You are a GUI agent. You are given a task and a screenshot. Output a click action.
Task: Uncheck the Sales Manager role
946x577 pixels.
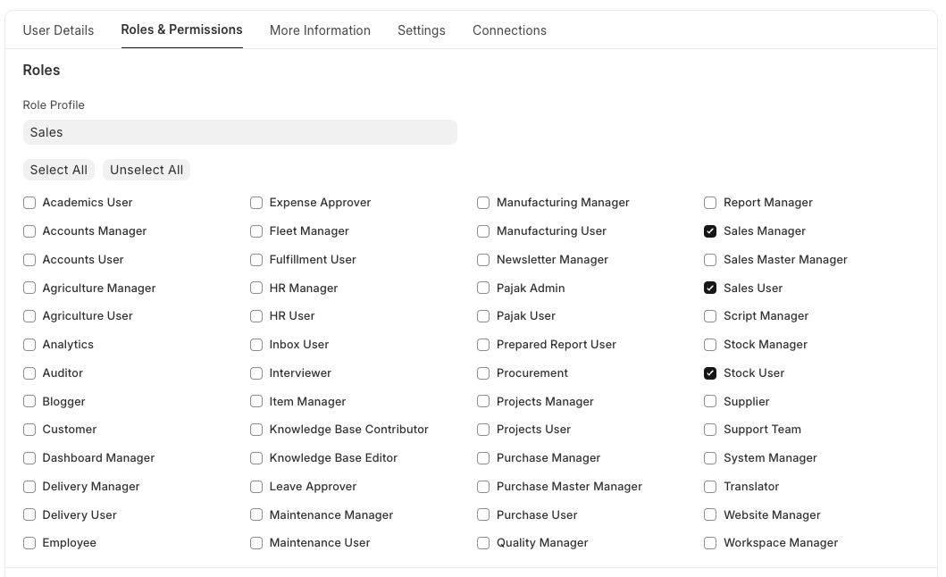[x=709, y=230]
